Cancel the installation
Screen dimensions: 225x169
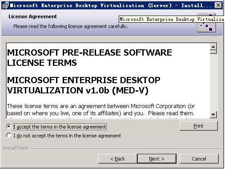pos(199,159)
